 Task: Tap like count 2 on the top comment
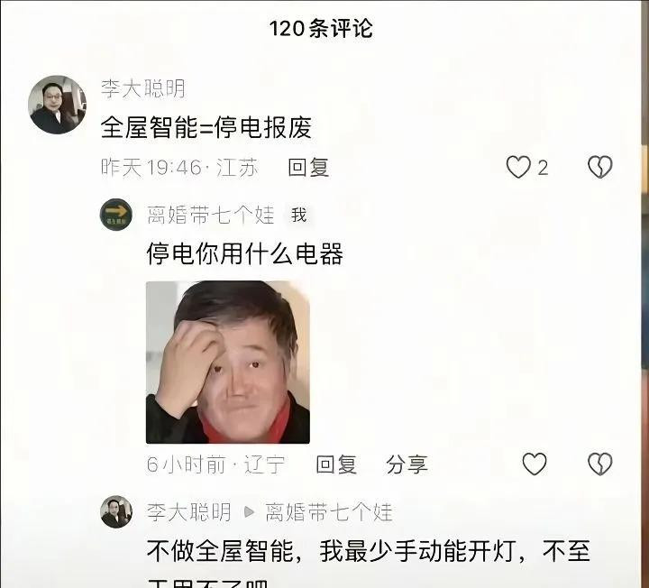coord(543,168)
